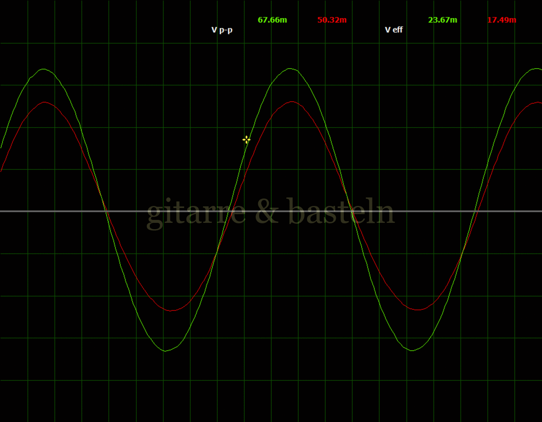
Task: Click the left trough of the red trace
Action: (x=171, y=311)
